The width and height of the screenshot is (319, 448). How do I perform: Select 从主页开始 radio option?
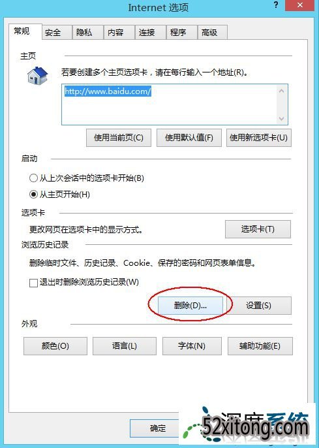(x=33, y=195)
